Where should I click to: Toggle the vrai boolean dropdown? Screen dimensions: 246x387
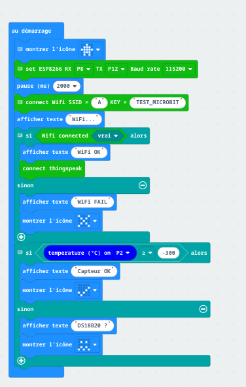click(107, 136)
